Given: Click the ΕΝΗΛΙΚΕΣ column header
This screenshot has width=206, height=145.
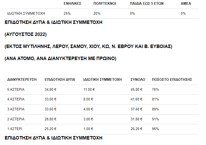Looking at the screenshot, I should pos(72,4).
